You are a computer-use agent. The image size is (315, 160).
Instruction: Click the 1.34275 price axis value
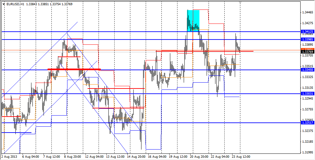click(307, 23)
